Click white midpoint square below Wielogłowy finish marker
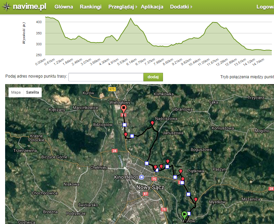The width and height of the screenshot is (274, 224). click(x=124, y=125)
